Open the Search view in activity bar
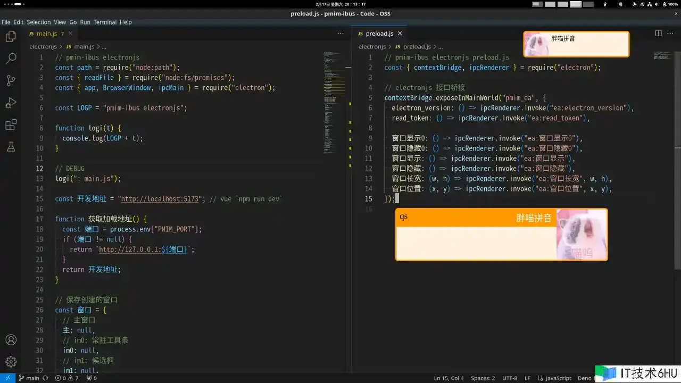681x383 pixels. point(11,59)
